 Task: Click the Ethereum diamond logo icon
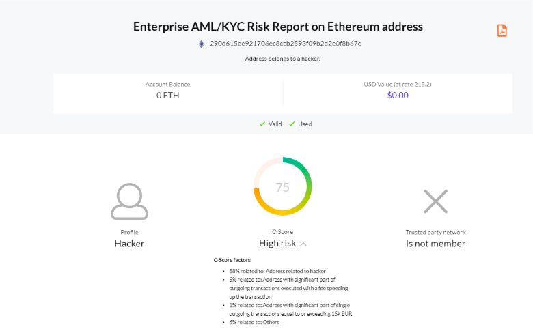click(x=201, y=44)
